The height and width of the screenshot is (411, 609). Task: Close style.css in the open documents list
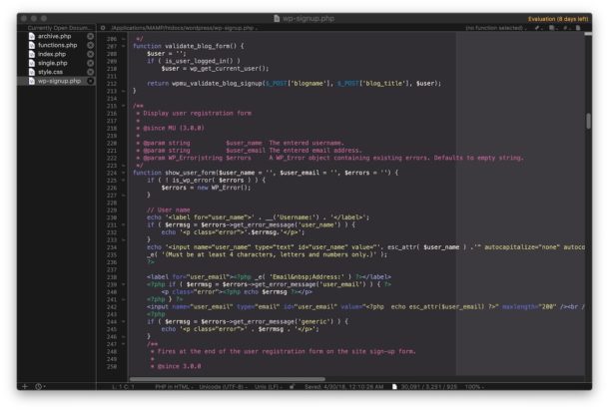(90, 72)
